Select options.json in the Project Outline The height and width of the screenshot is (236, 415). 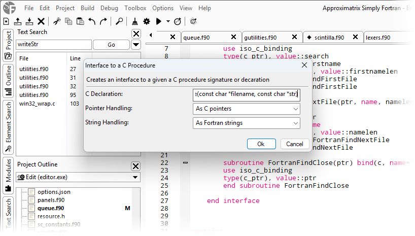click(x=54, y=192)
